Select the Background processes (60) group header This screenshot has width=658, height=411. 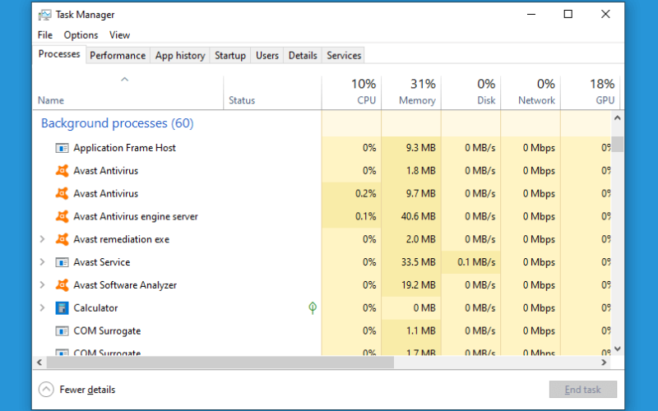[117, 123]
